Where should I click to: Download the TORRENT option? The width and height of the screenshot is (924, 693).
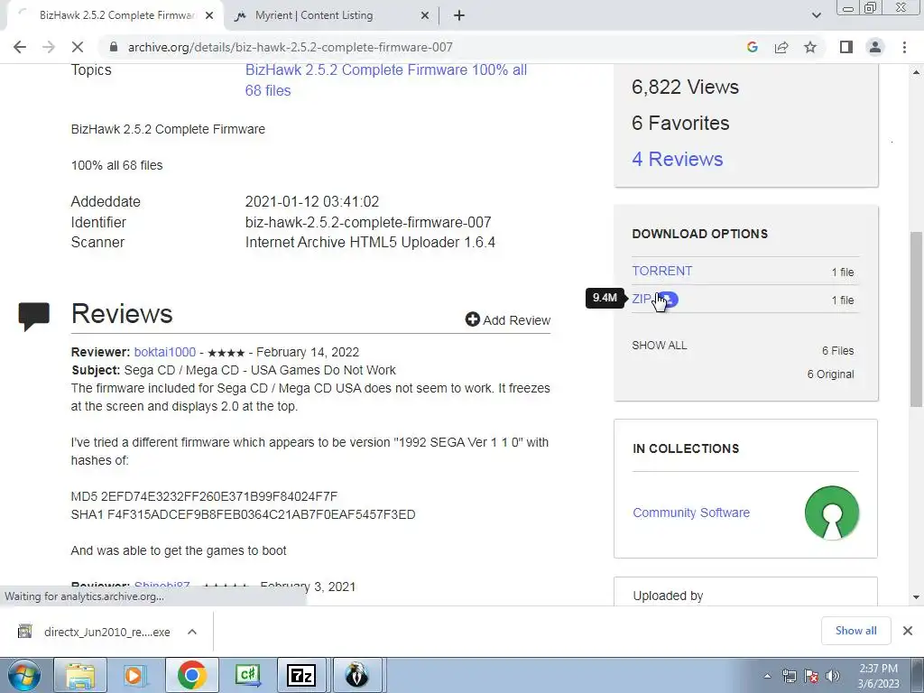(661, 271)
